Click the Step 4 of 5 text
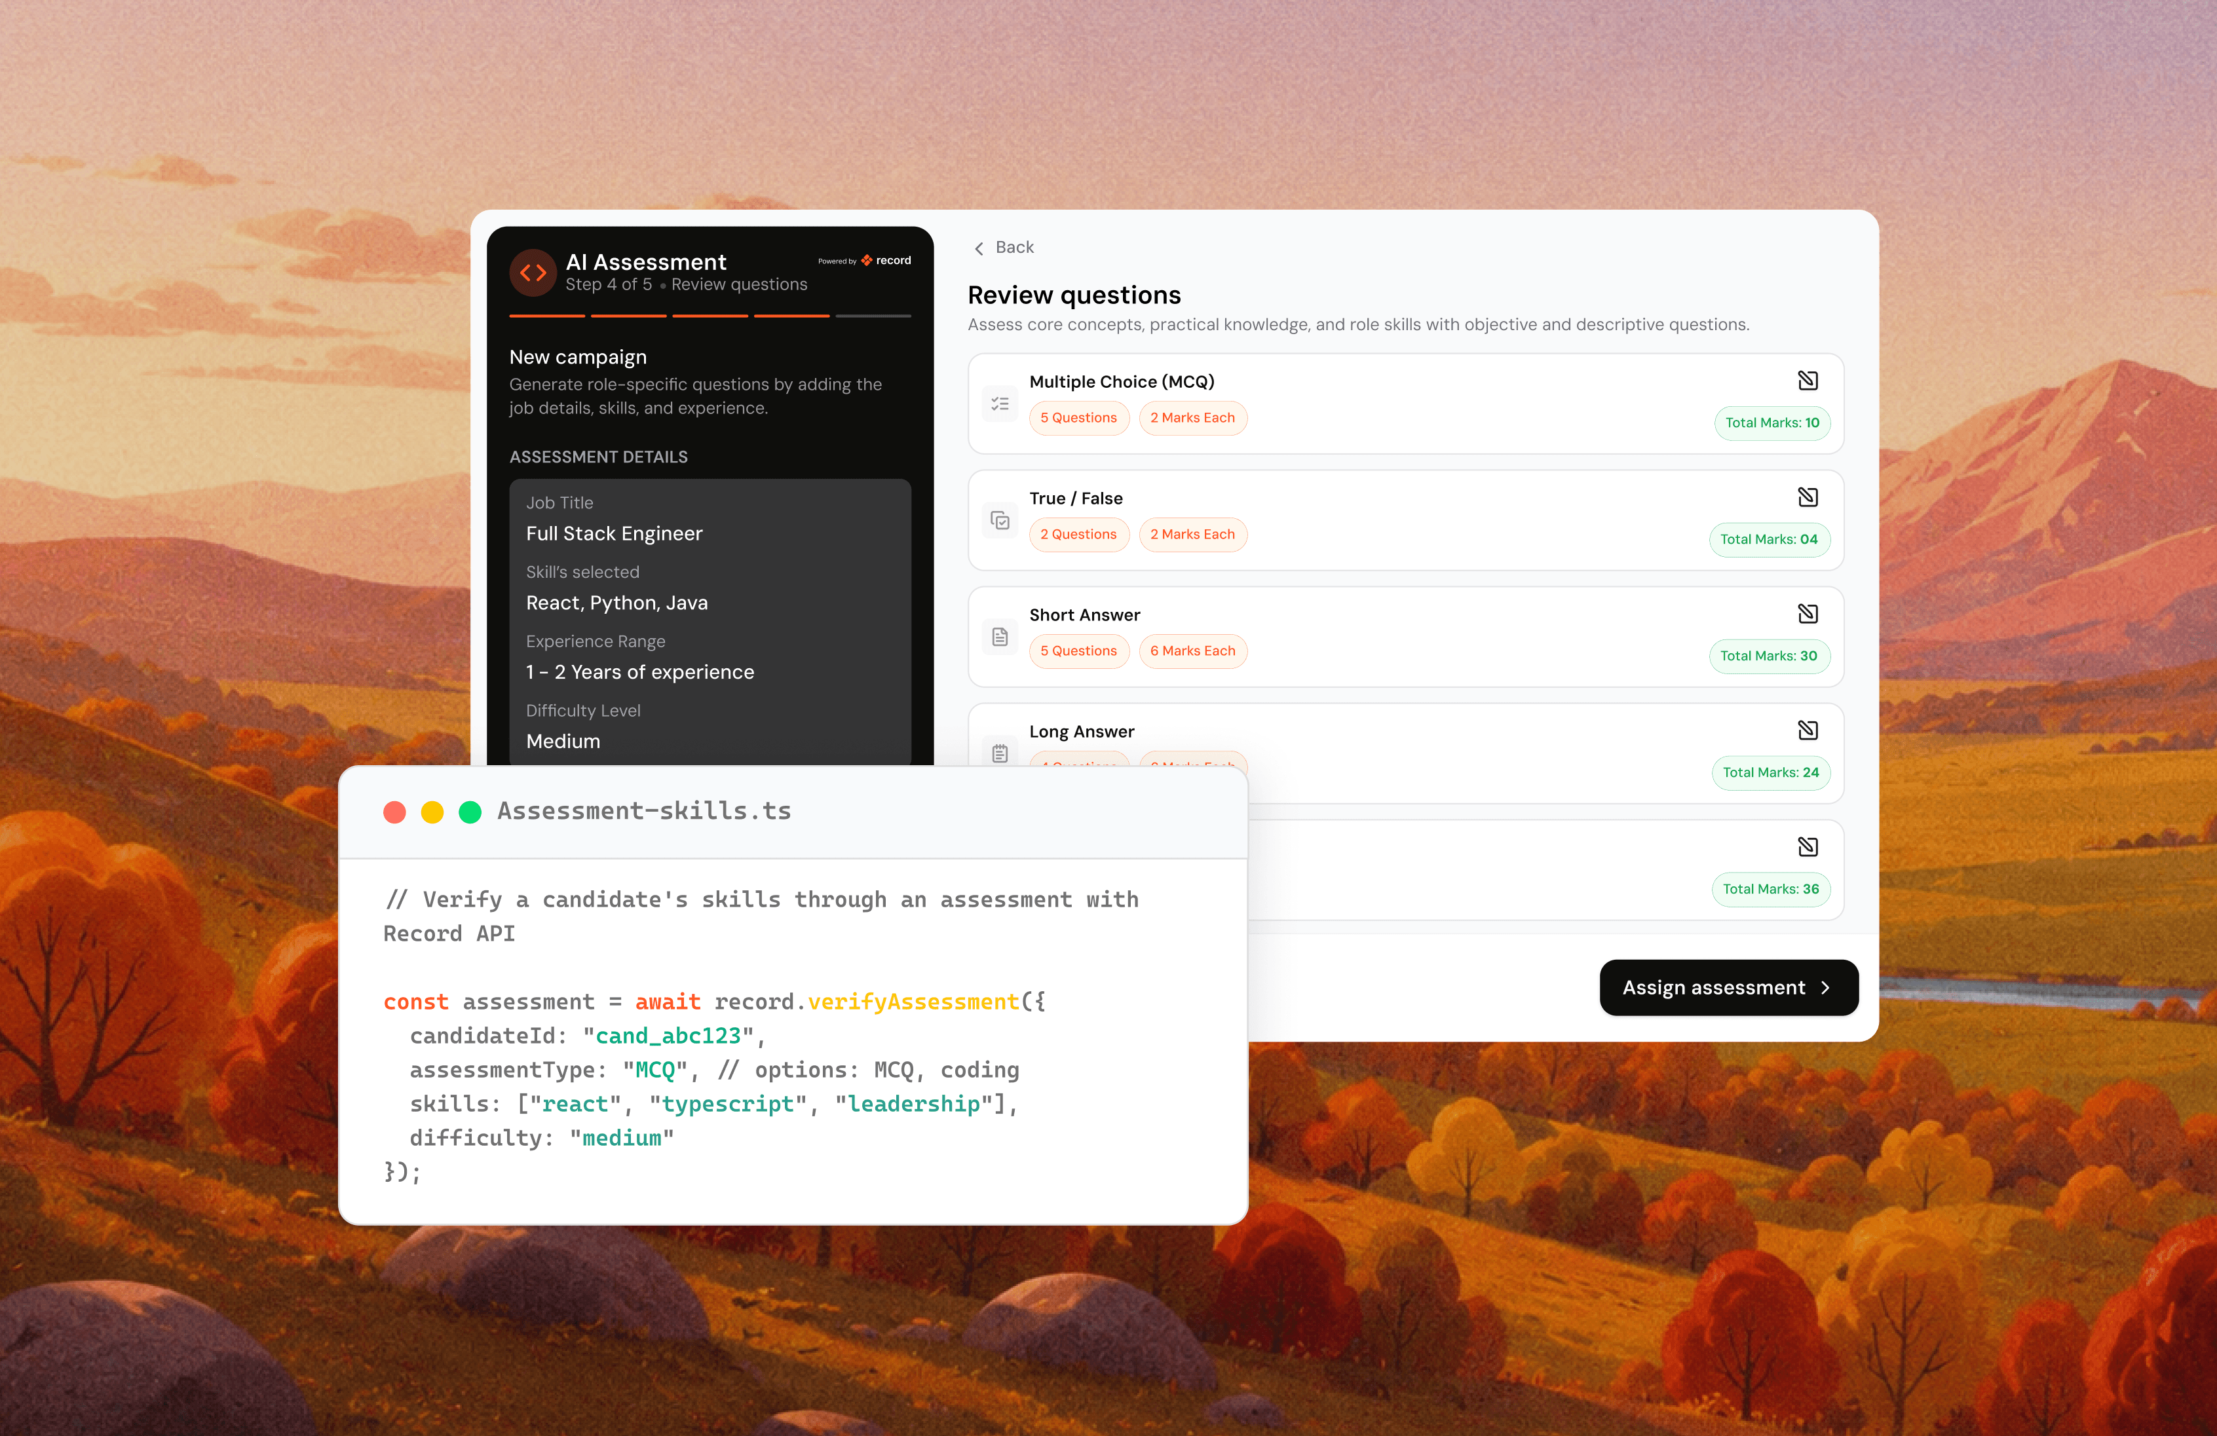 (608, 285)
